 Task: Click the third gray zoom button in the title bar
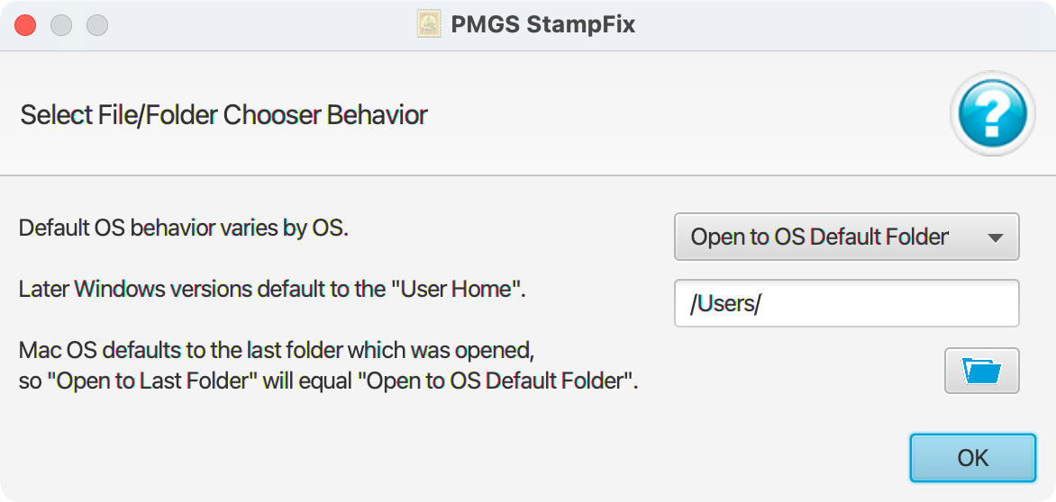tap(97, 25)
